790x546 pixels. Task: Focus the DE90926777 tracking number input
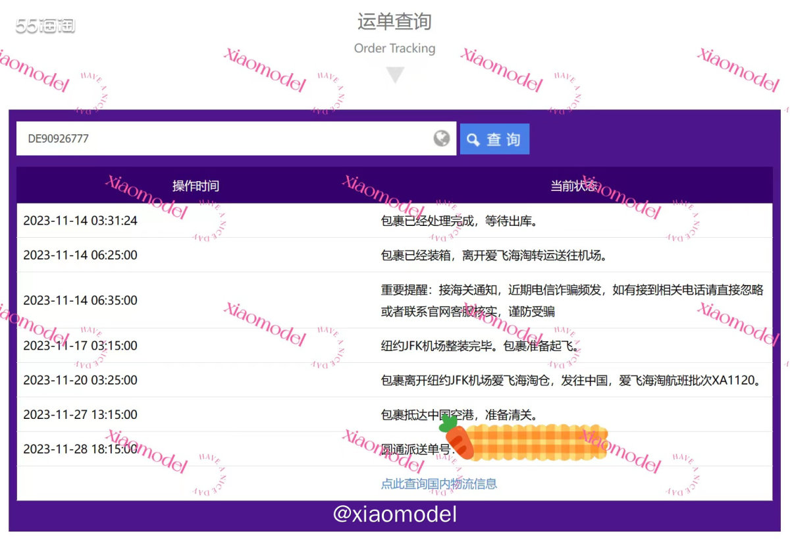pyautogui.click(x=224, y=139)
